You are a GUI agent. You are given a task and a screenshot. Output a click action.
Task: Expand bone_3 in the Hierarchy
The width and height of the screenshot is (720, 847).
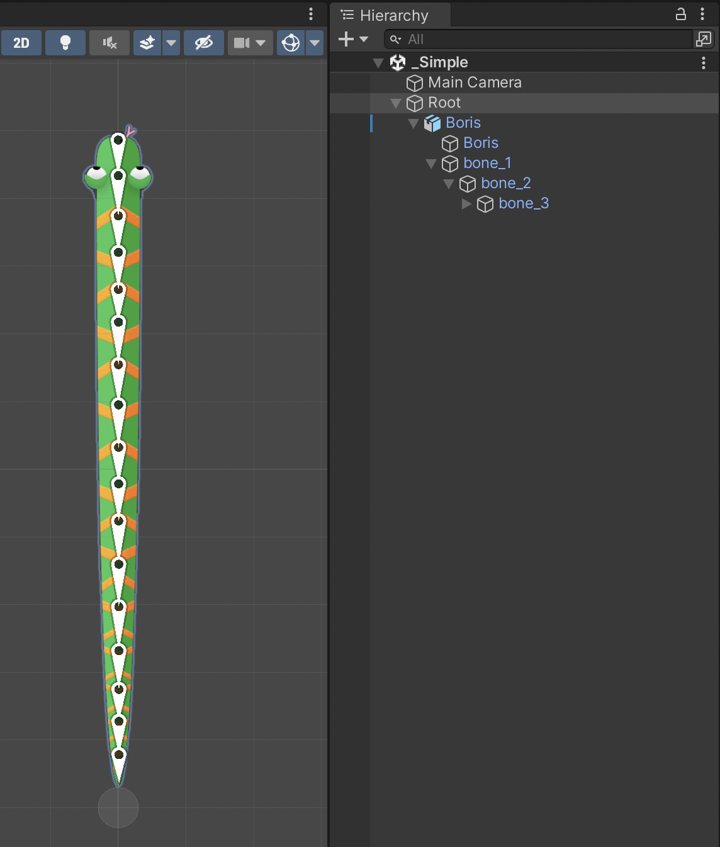click(466, 204)
